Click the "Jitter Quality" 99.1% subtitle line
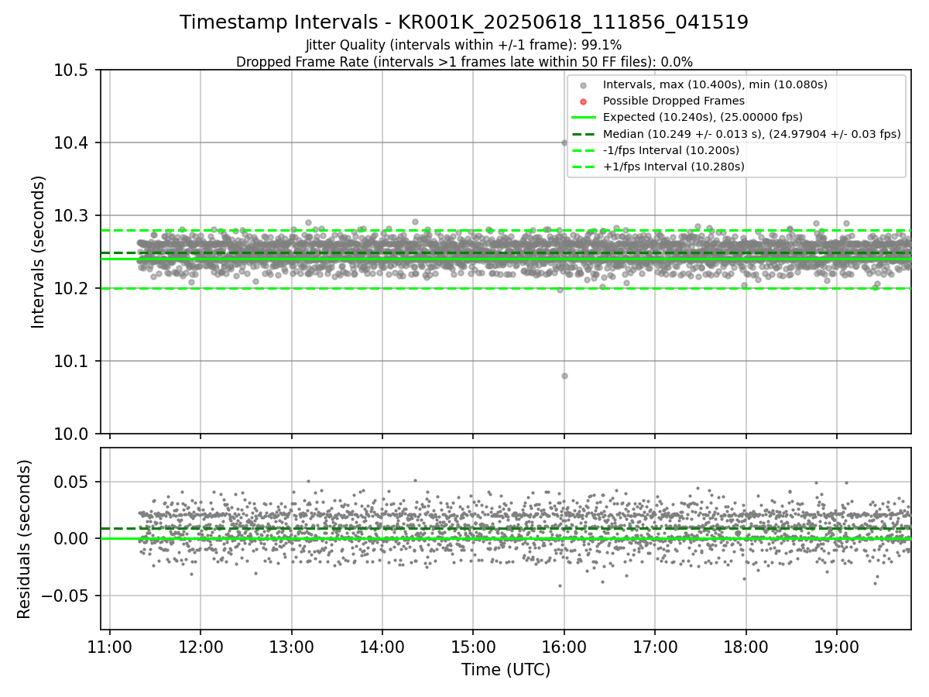The image size is (929, 697). pyautogui.click(x=464, y=45)
